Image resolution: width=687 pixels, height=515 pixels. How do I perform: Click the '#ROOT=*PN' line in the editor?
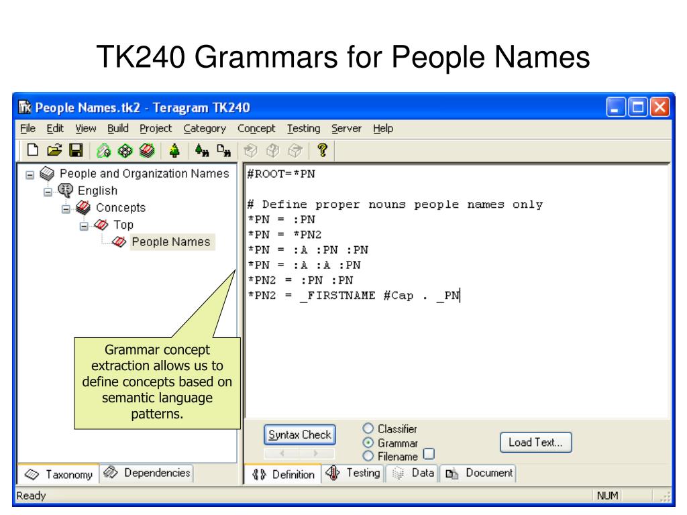coord(281,174)
